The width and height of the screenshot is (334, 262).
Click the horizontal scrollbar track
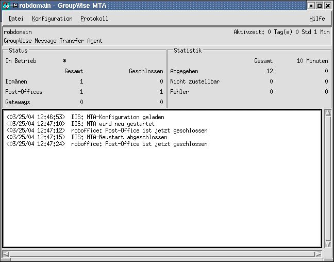162,254
